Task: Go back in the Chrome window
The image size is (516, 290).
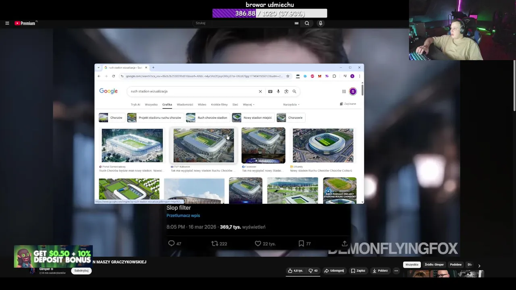Action: [99, 76]
